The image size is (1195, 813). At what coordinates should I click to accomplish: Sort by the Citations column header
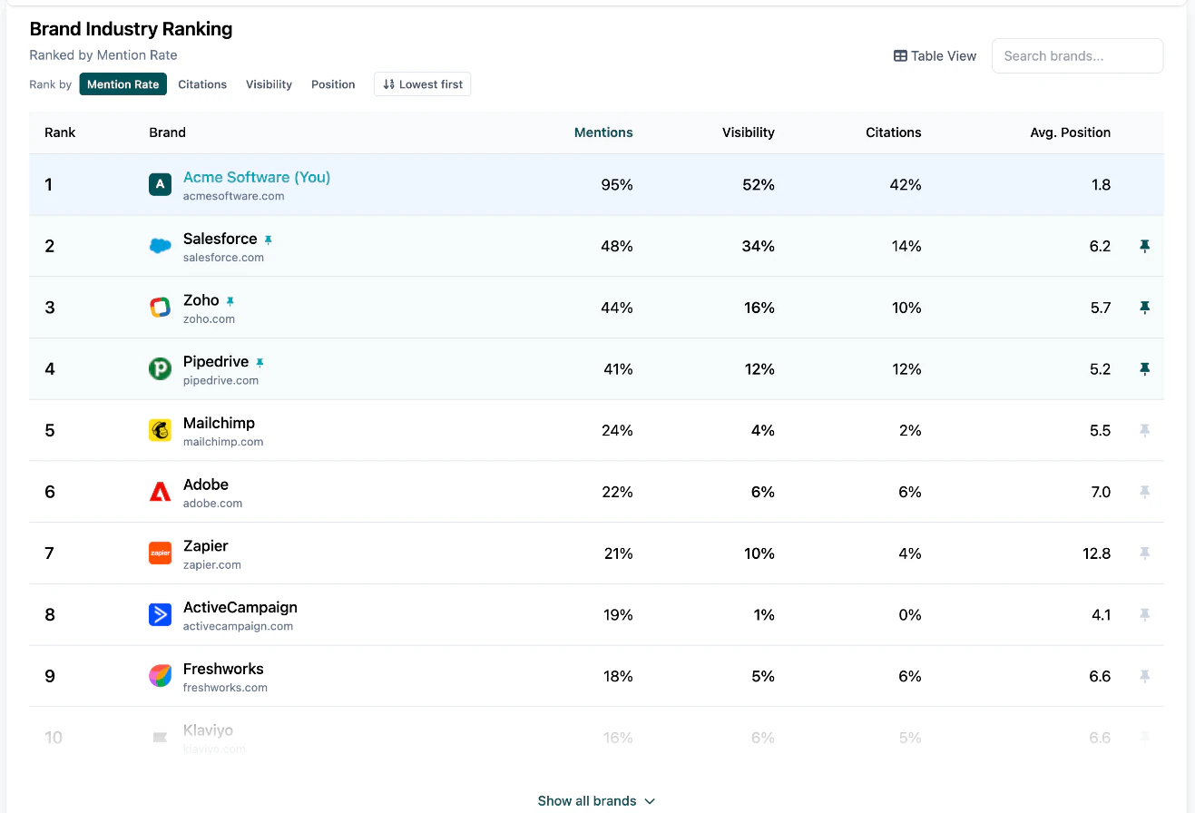894,132
